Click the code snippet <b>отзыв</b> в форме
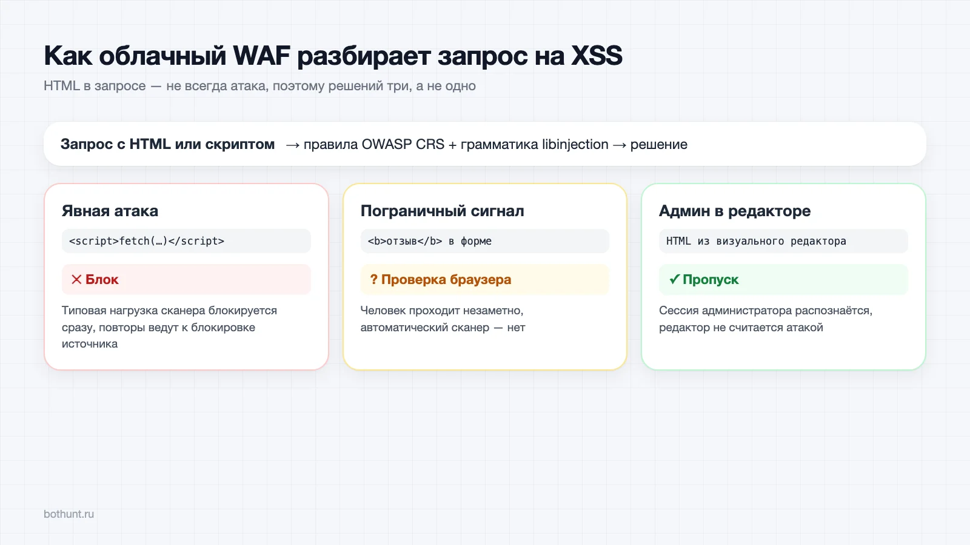Screen dimensions: 970x545 (x=485, y=241)
